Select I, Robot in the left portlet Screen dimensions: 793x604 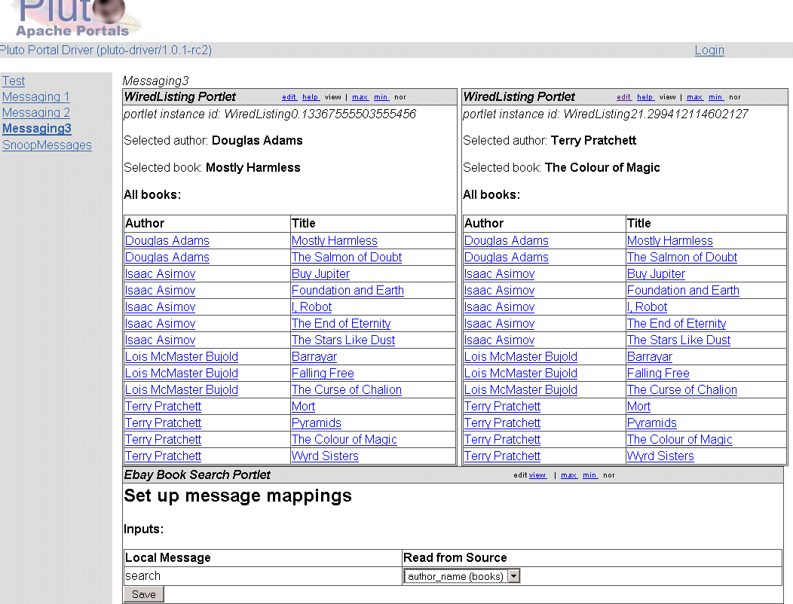(311, 307)
